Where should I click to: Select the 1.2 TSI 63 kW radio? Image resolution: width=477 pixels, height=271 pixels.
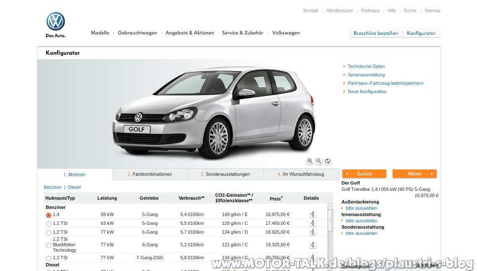pos(49,224)
